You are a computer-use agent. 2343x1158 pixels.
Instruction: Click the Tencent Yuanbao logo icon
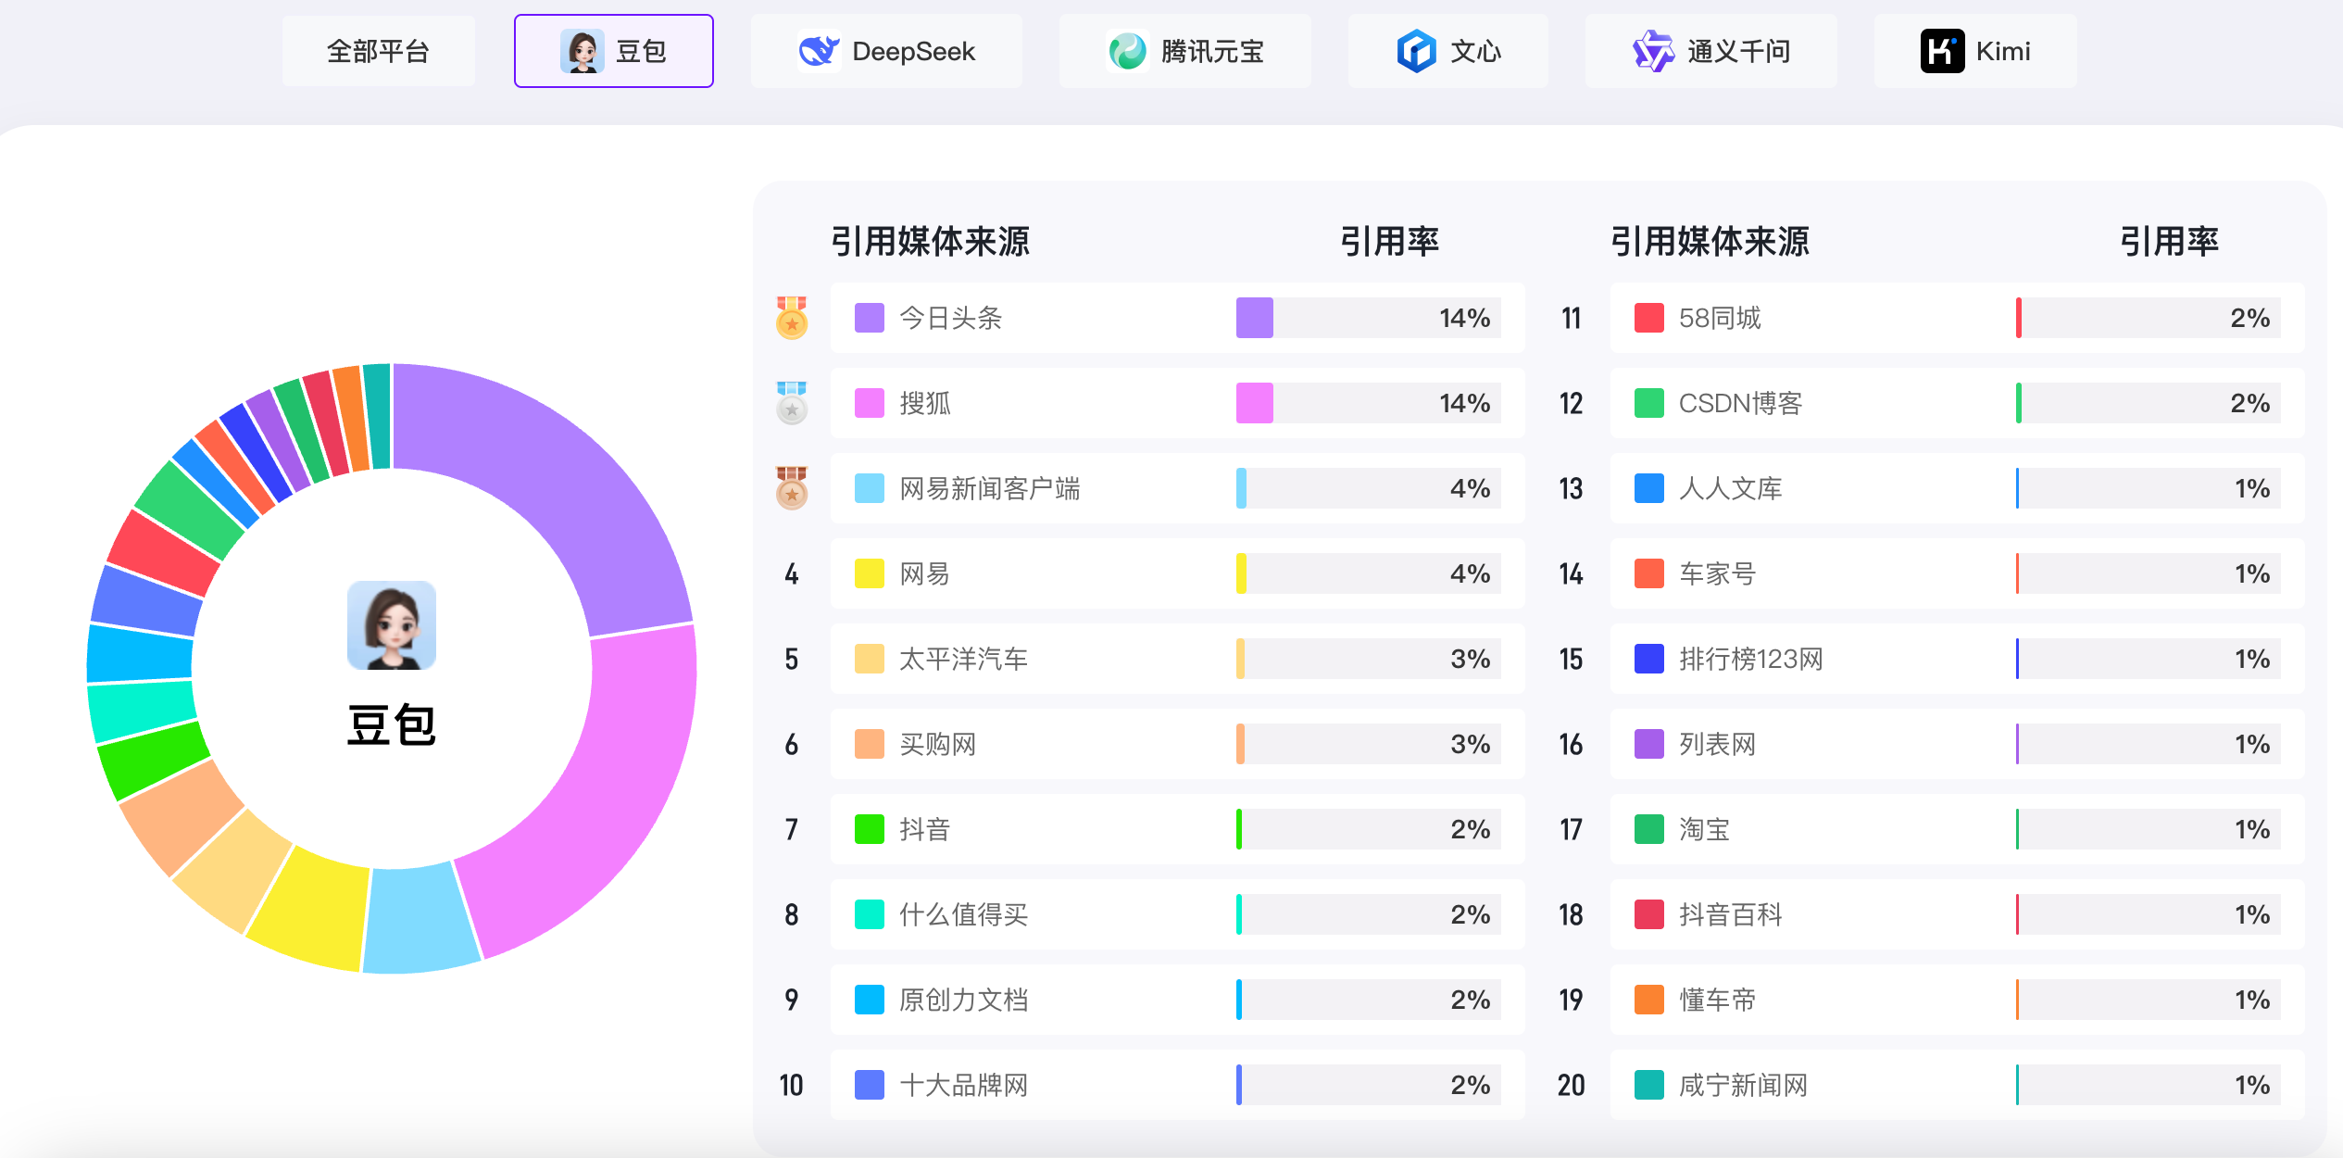[1127, 51]
